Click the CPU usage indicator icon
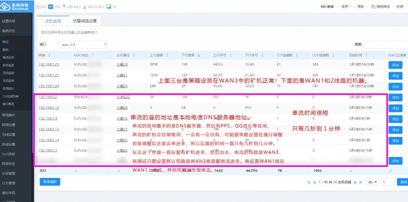The width and height of the screenshot is (408, 202). 38,7
